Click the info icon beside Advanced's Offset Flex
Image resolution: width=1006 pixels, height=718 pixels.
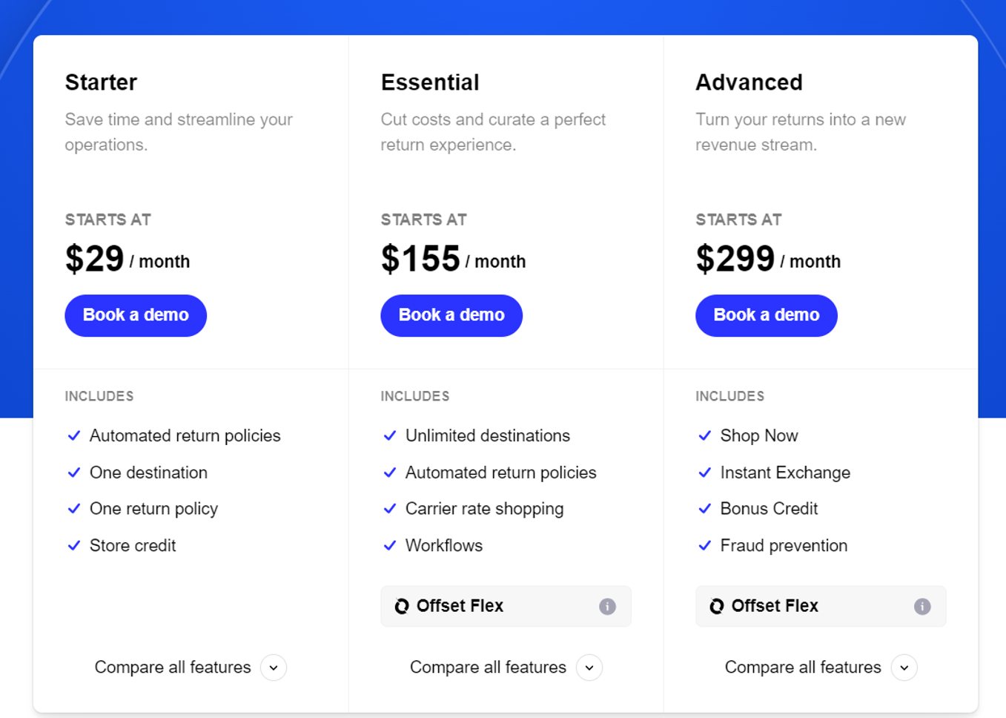click(x=922, y=606)
